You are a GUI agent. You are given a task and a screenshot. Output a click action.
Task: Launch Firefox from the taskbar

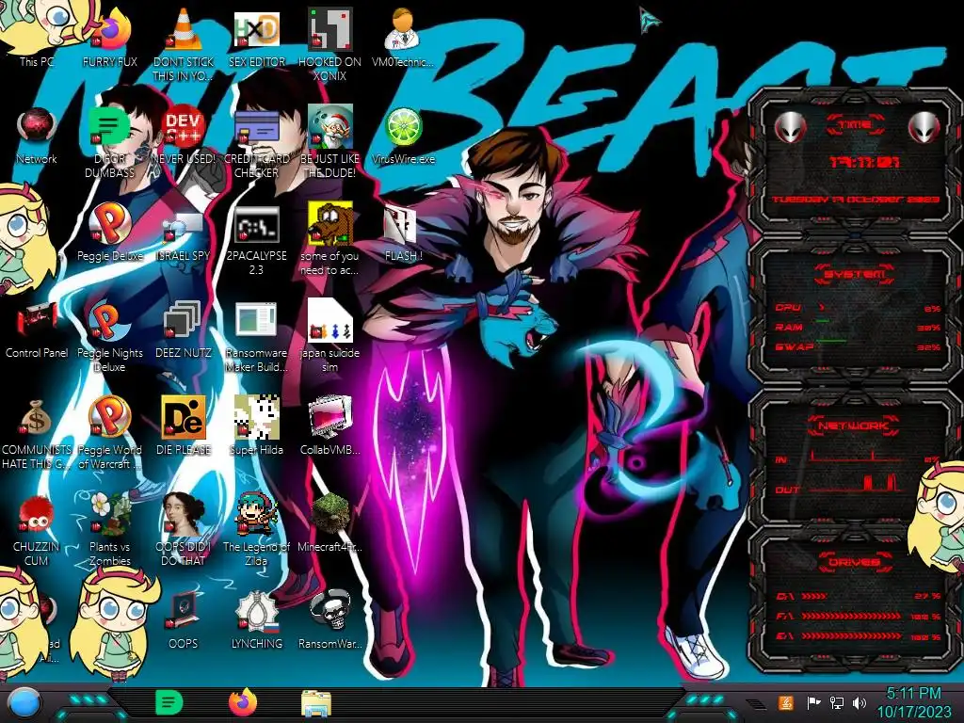[x=243, y=702]
